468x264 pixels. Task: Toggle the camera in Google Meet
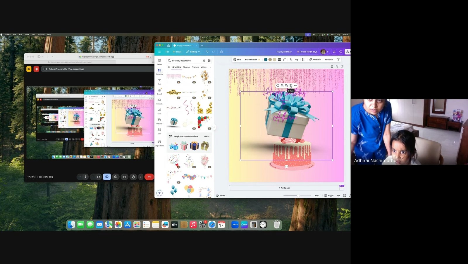99,177
